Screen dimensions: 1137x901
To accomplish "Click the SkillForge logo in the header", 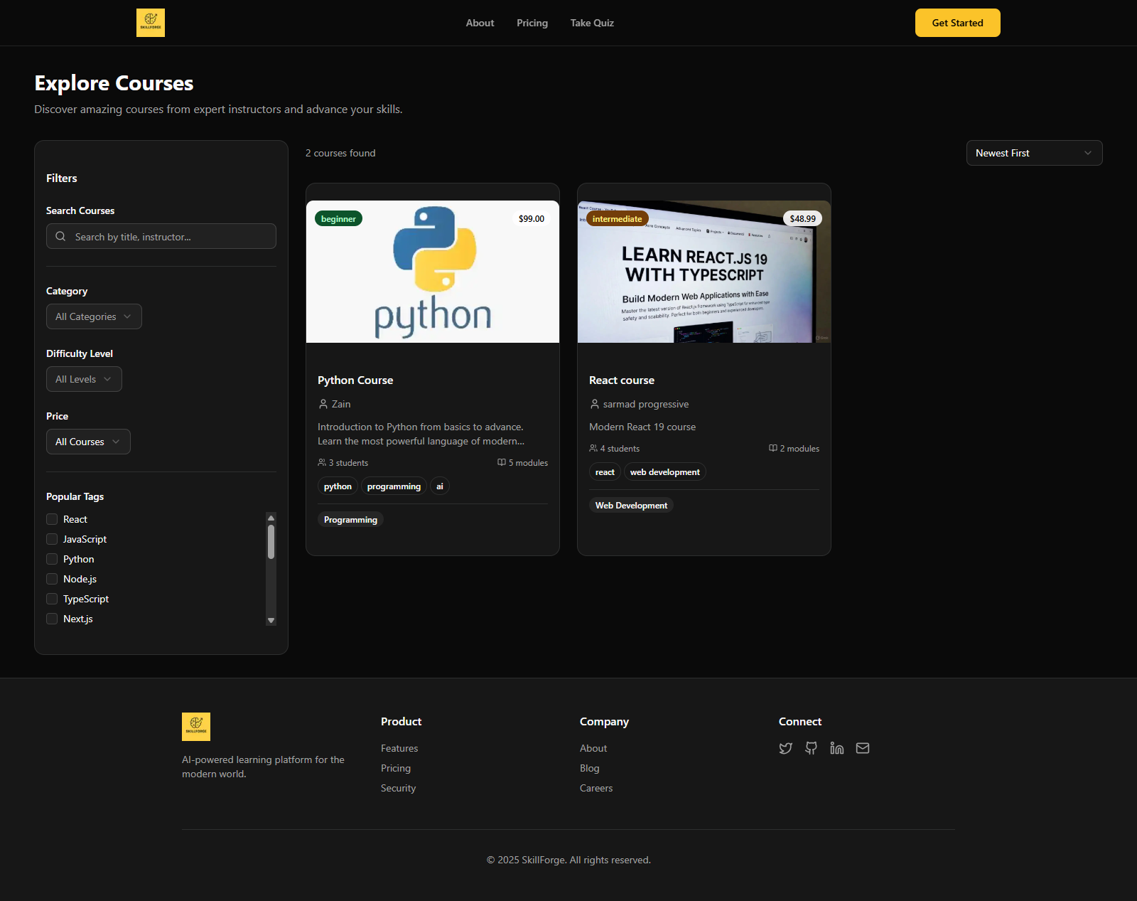I will coord(150,22).
